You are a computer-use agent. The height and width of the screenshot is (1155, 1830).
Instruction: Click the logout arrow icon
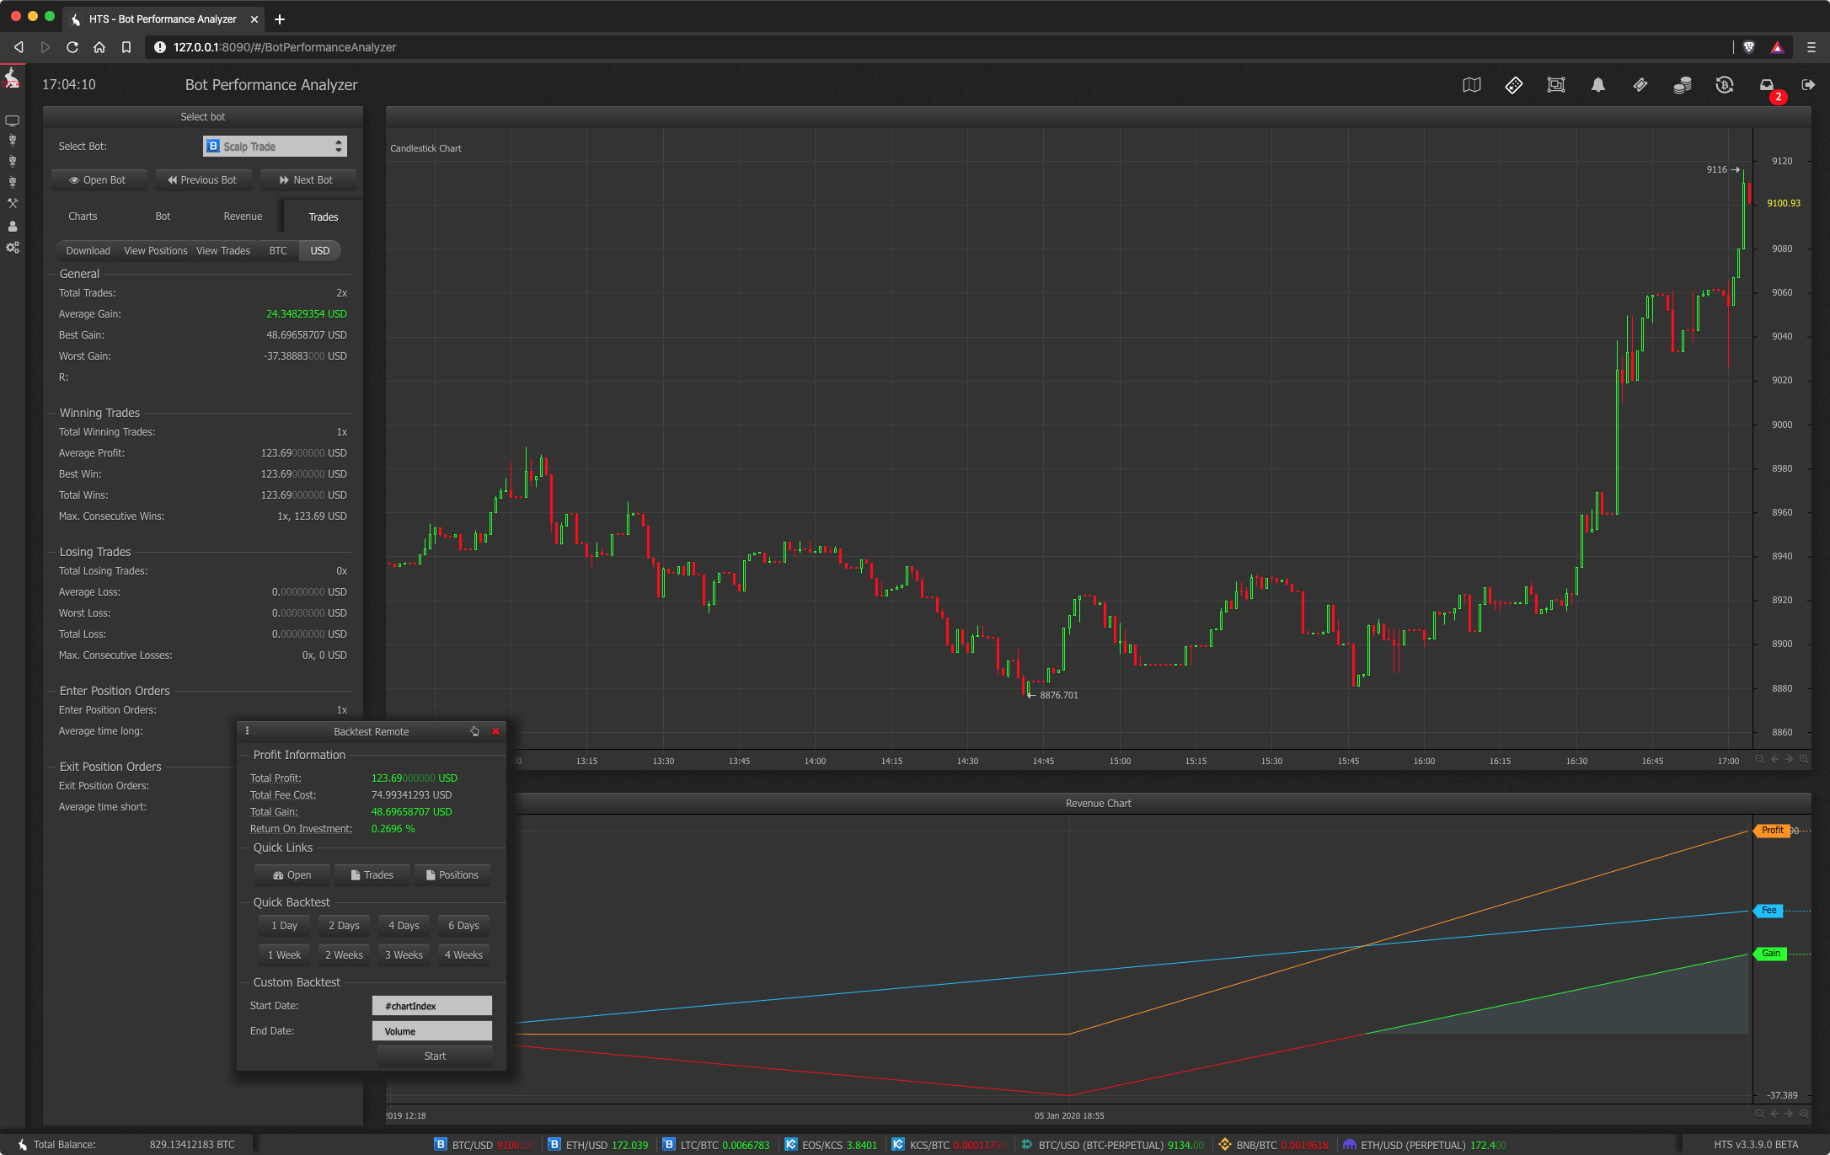coord(1808,85)
